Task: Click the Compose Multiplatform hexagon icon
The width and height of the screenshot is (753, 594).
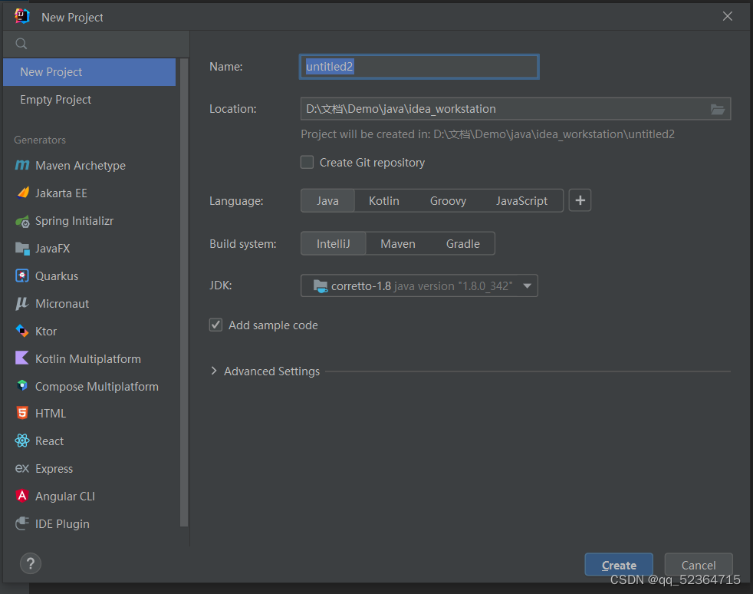Action: click(22, 385)
